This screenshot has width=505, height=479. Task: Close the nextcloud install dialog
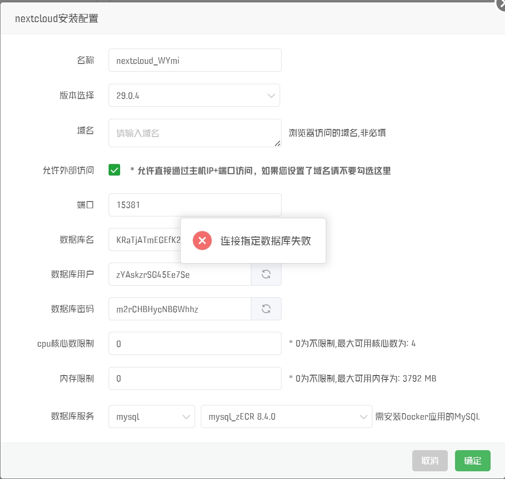pyautogui.click(x=501, y=4)
